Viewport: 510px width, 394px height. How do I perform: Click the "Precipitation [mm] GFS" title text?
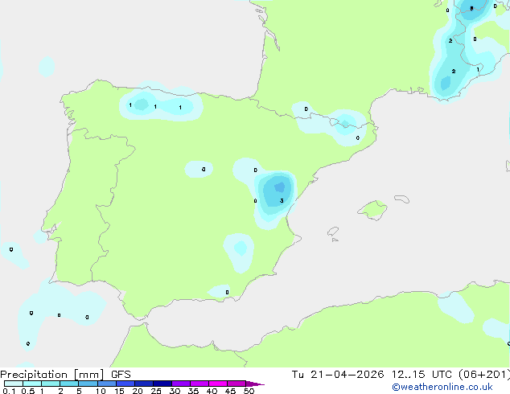[x=65, y=375]
